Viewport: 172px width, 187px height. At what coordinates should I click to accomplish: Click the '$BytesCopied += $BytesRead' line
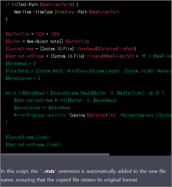pyautogui.click(x=42, y=108)
